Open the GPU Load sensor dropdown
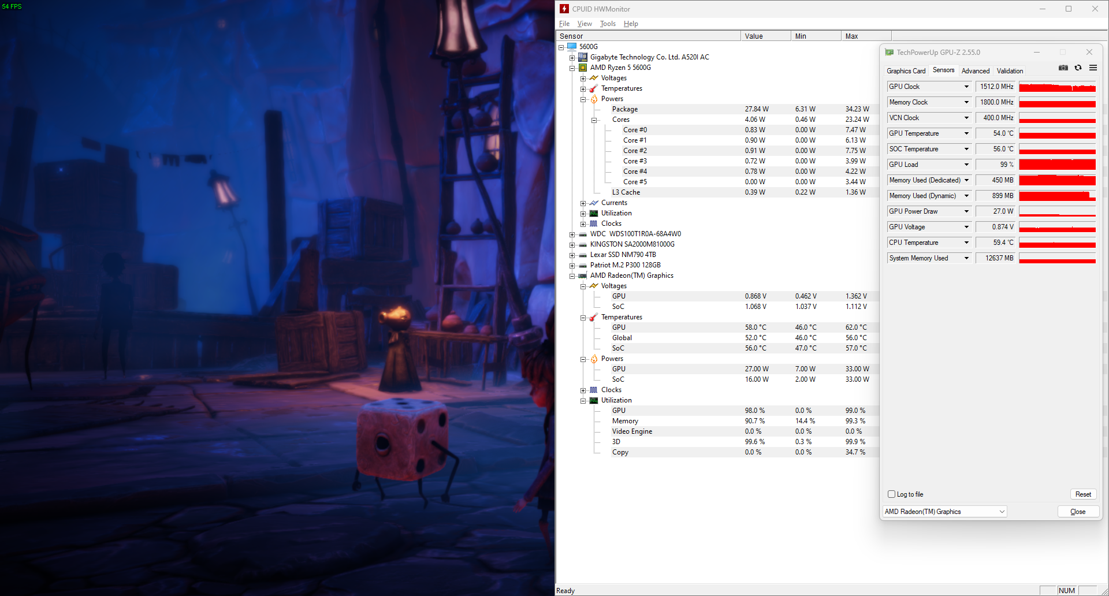The width and height of the screenshot is (1109, 596). 966,165
